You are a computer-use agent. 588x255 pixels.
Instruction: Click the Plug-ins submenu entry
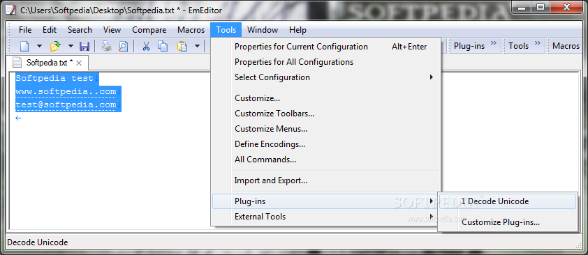[x=325, y=201]
